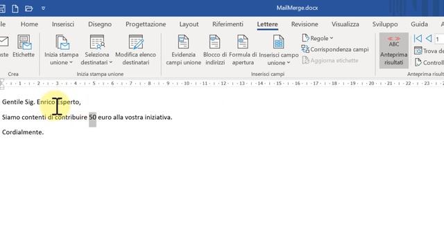Go to first record arrow
Image resolution: width=444 pixels, height=249 pixels.
point(418,39)
